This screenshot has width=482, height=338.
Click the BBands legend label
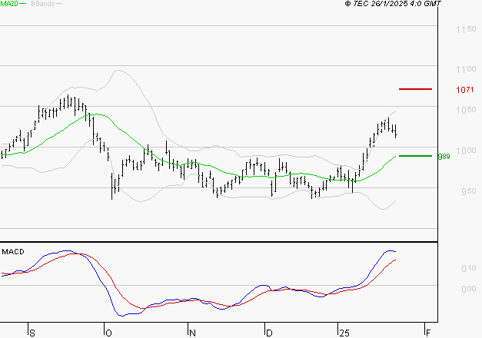tap(43, 4)
